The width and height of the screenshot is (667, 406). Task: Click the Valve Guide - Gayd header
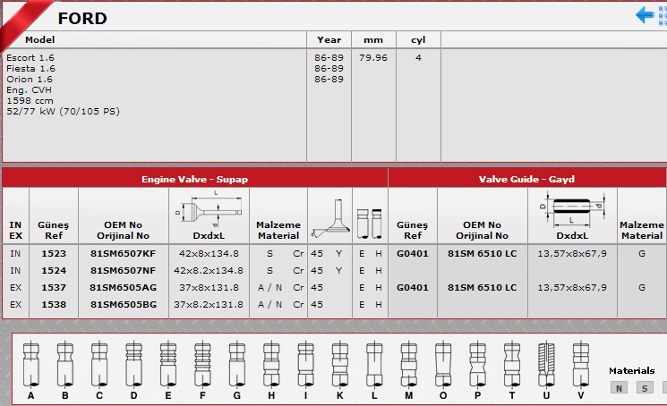(526, 179)
